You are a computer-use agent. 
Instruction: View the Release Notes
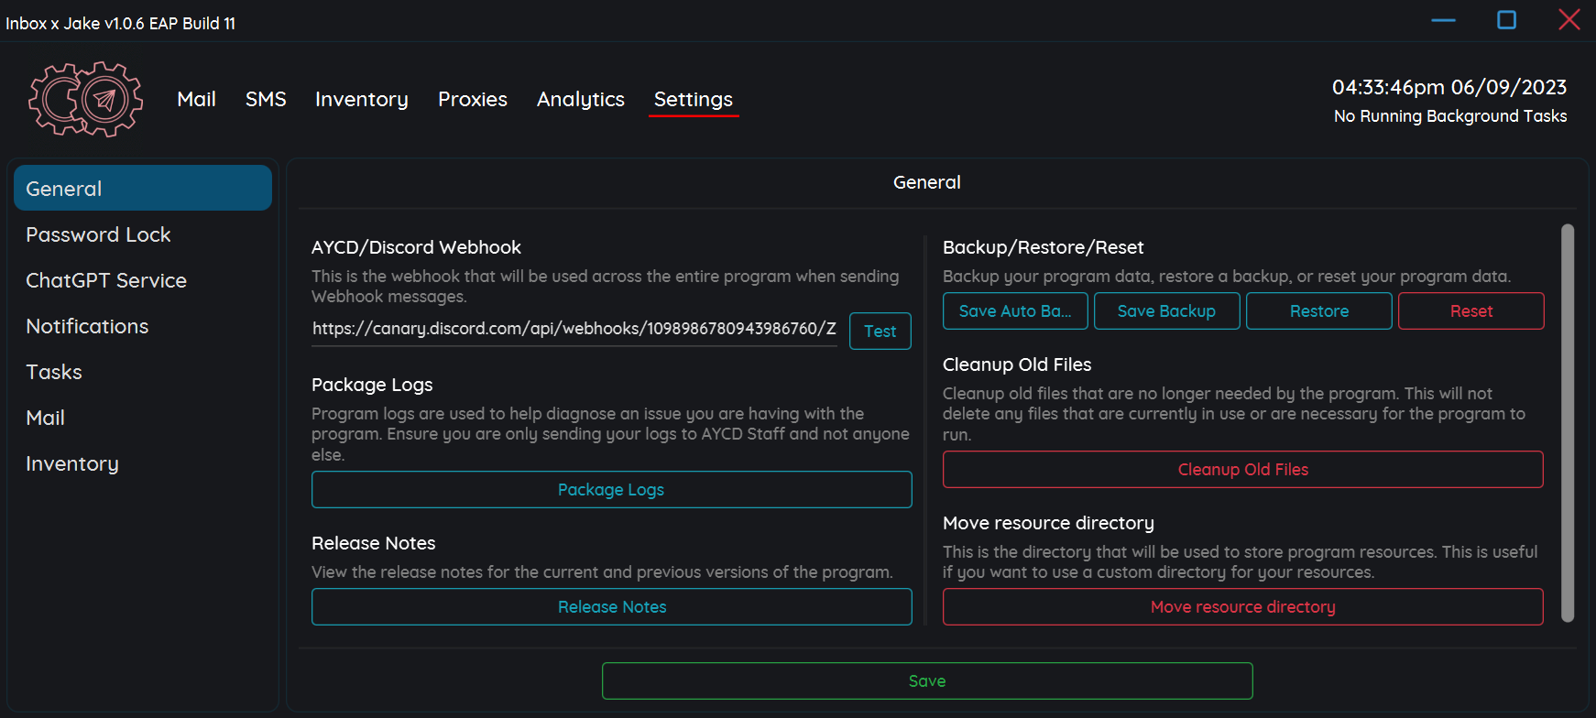click(x=611, y=607)
